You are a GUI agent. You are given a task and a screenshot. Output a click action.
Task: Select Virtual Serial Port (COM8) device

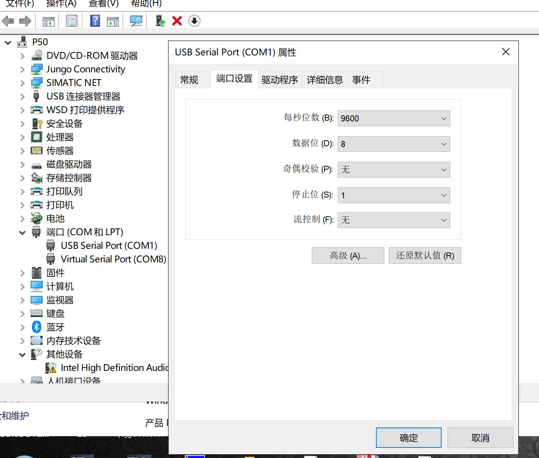pos(113,259)
